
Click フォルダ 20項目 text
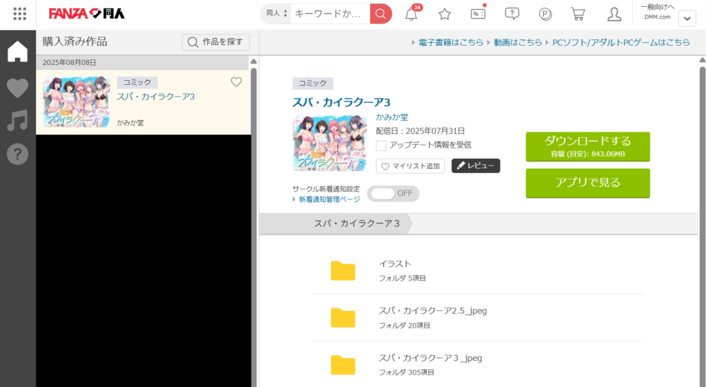tap(404, 326)
